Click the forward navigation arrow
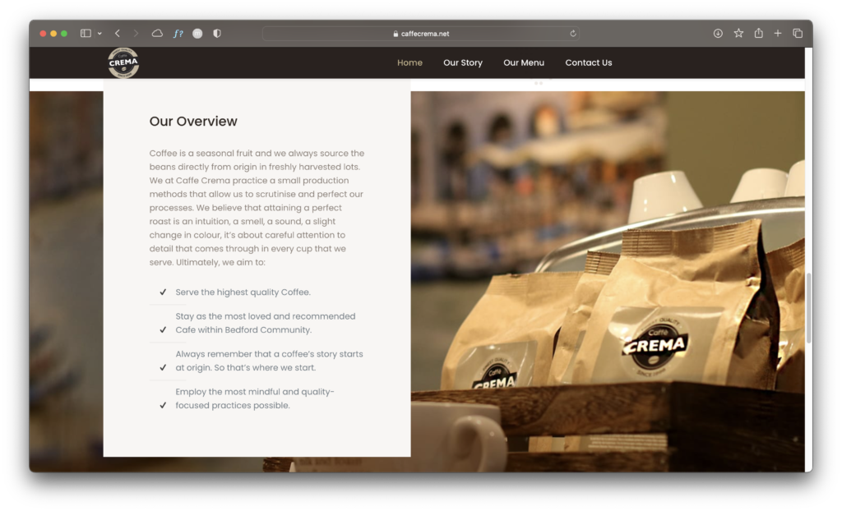Image resolution: width=842 pixels, height=511 pixels. click(x=136, y=33)
